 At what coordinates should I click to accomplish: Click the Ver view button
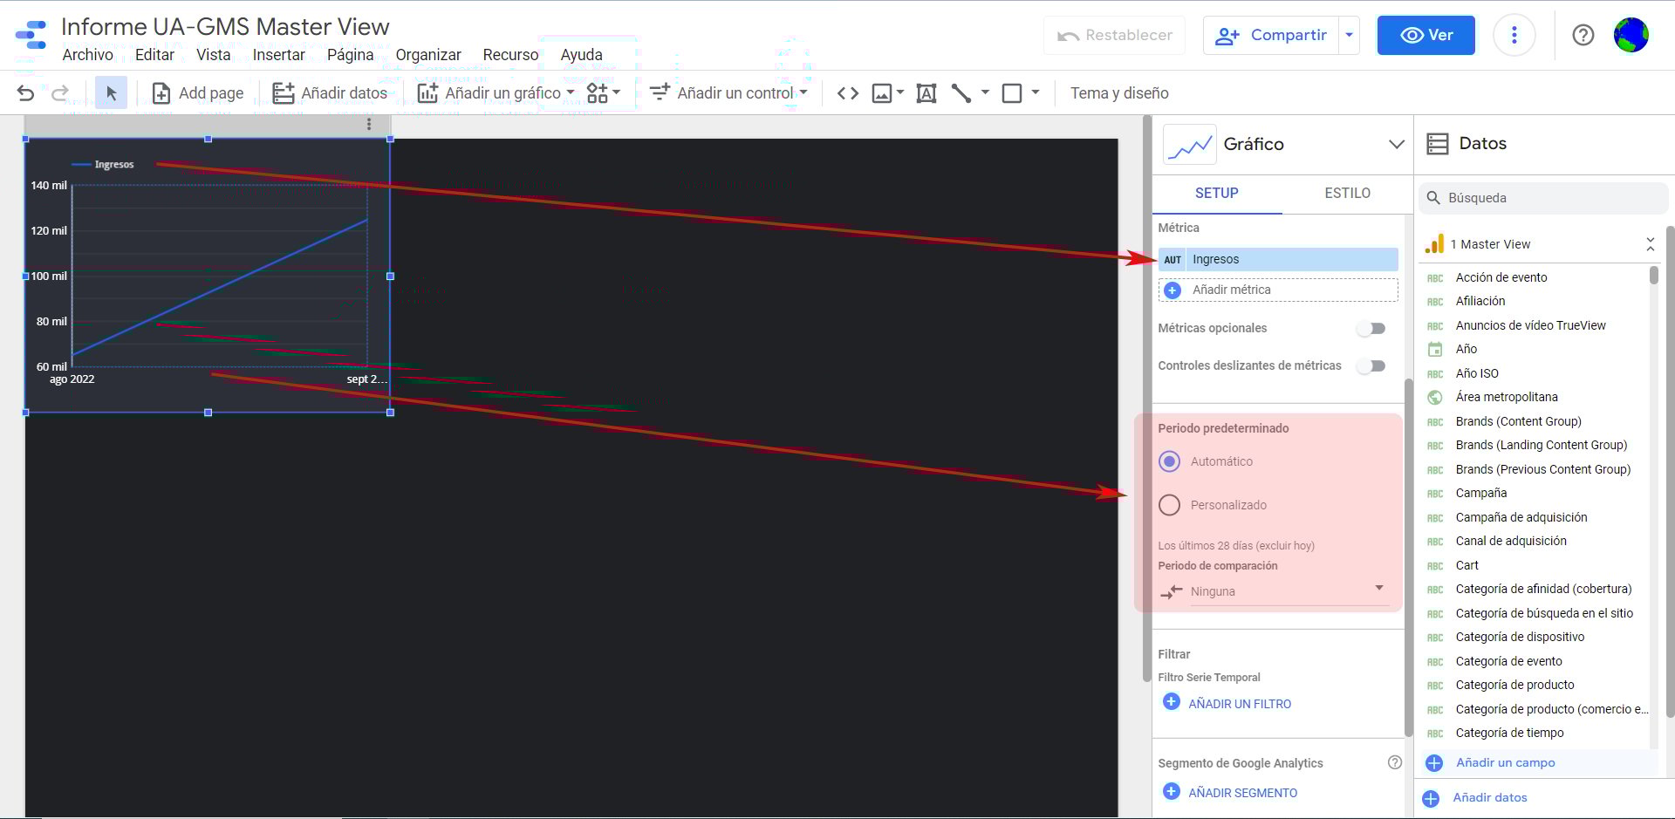point(1425,35)
